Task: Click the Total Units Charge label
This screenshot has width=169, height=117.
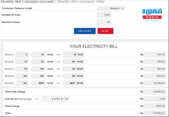Action: (x=15, y=92)
